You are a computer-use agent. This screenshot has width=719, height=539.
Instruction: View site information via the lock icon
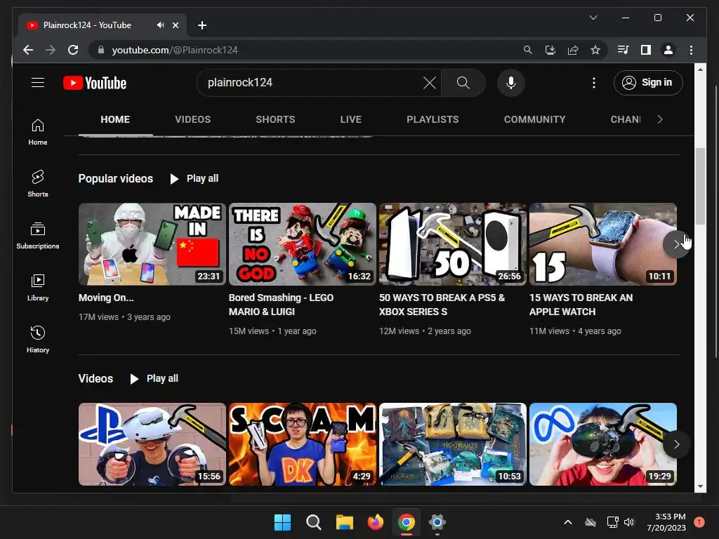point(101,50)
